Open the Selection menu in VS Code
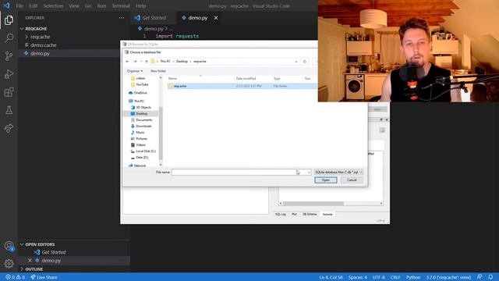Viewport: 499px width, 281px height. tap(53, 5)
